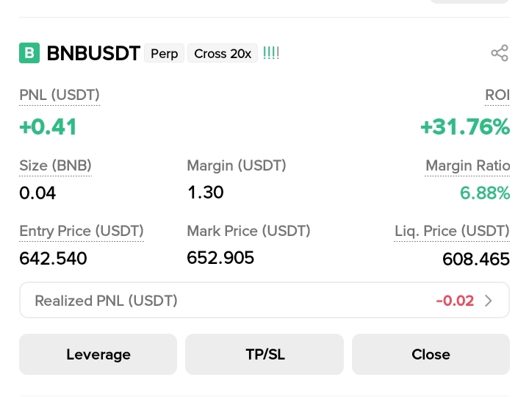529x397 pixels.
Task: Tap the share icon for BNBUSDT position
Action: 500,53
